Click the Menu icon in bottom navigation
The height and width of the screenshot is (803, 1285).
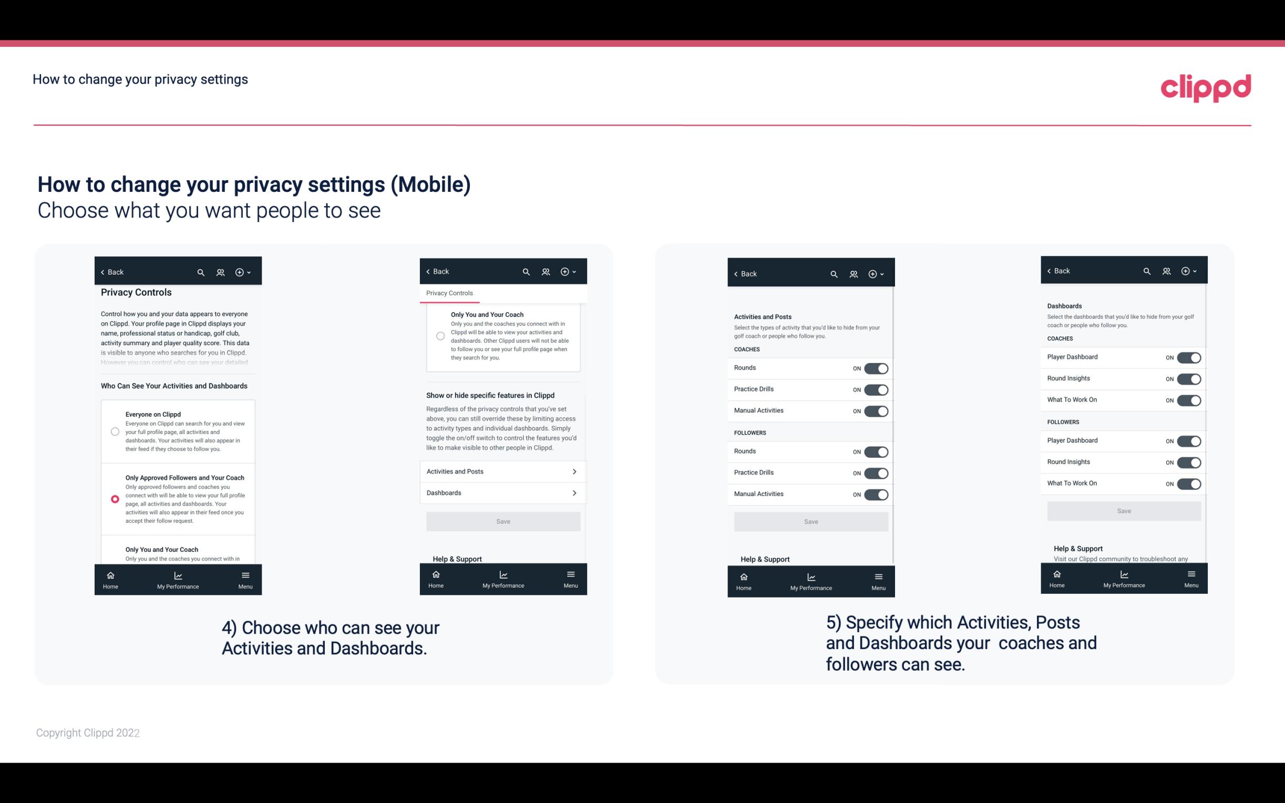pyautogui.click(x=245, y=574)
